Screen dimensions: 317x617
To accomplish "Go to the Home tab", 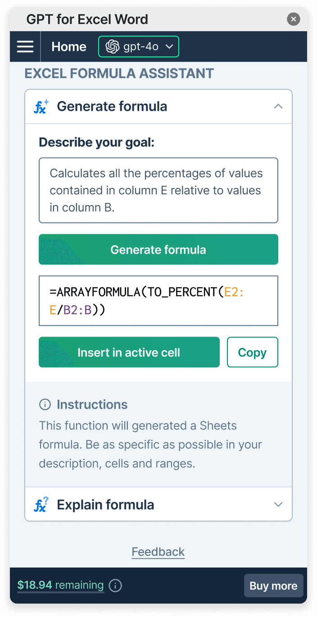I will (69, 46).
